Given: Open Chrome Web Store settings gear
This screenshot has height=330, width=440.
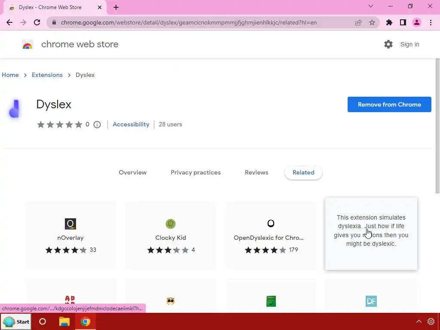Looking at the screenshot, I should pyautogui.click(x=388, y=44).
